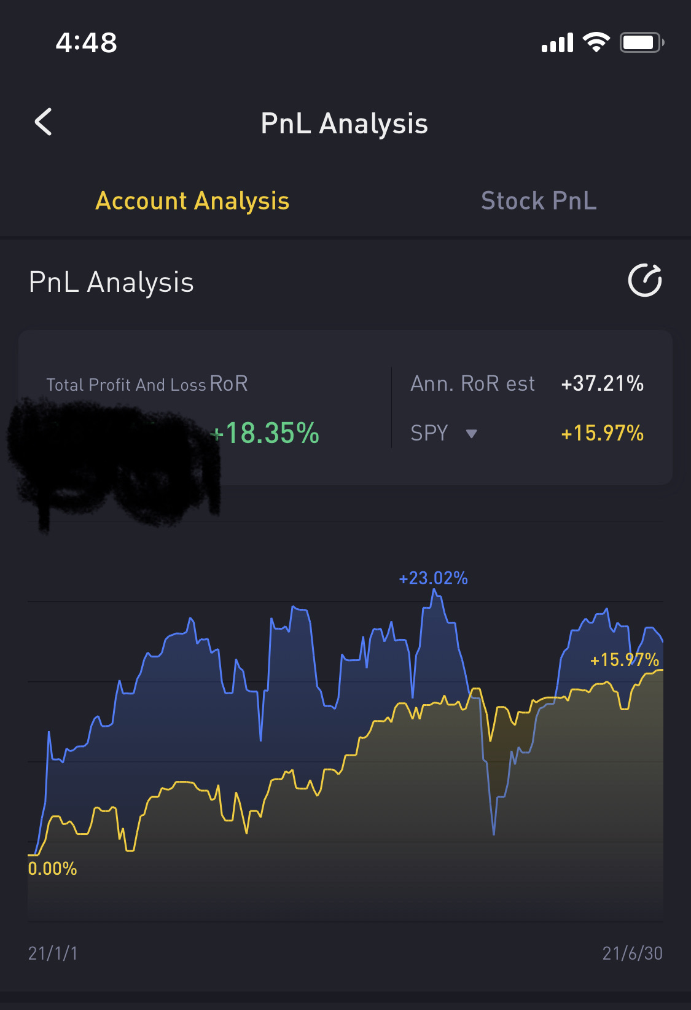Tap the +18.35% total RoR value
691x1010 pixels.
tap(265, 433)
